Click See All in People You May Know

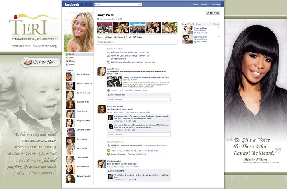pyautogui.click(x=216, y=24)
